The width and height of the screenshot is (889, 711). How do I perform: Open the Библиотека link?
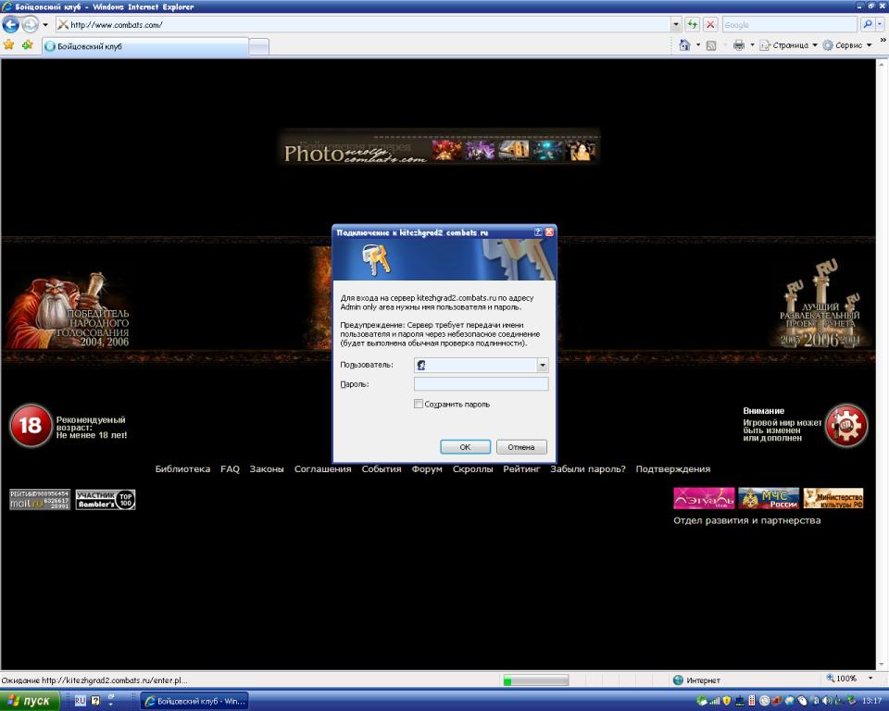[182, 468]
